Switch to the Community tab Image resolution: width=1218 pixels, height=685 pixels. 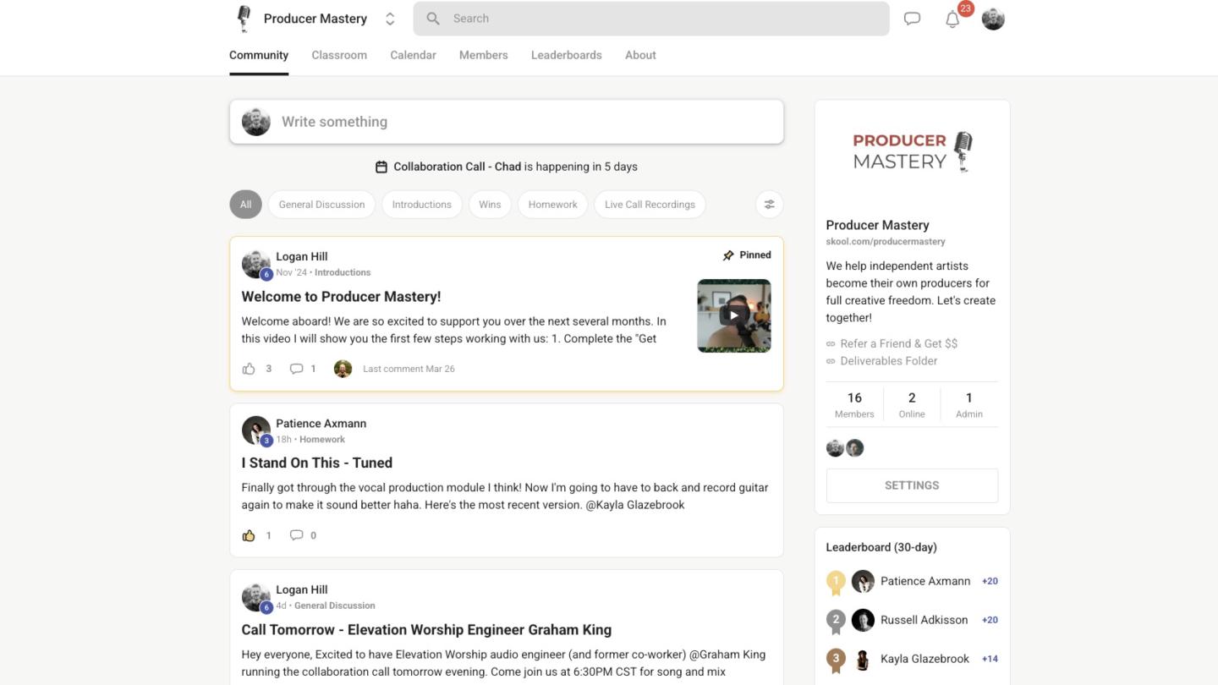259,55
